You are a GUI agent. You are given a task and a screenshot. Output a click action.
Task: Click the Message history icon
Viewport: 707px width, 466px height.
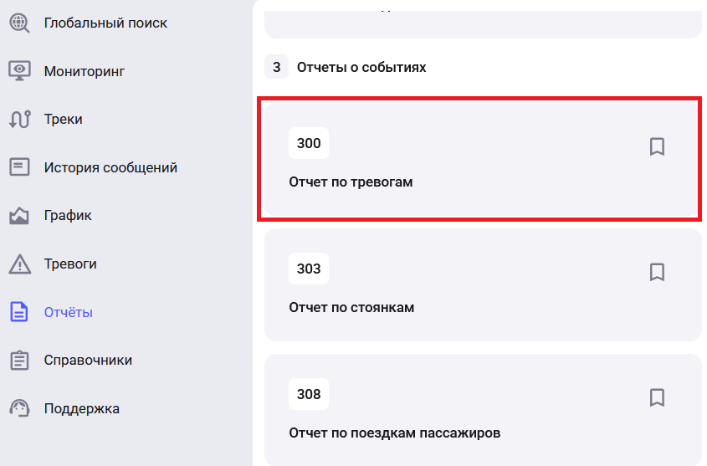coord(19,167)
